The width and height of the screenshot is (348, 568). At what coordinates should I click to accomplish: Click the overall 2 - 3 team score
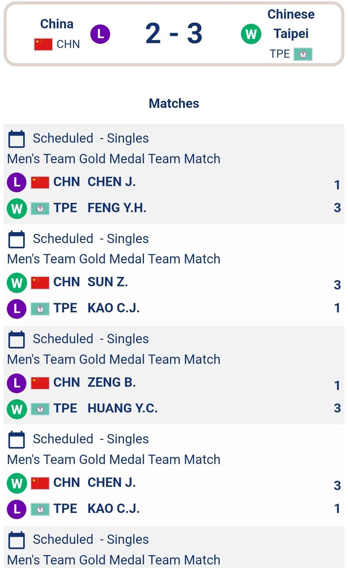[174, 33]
